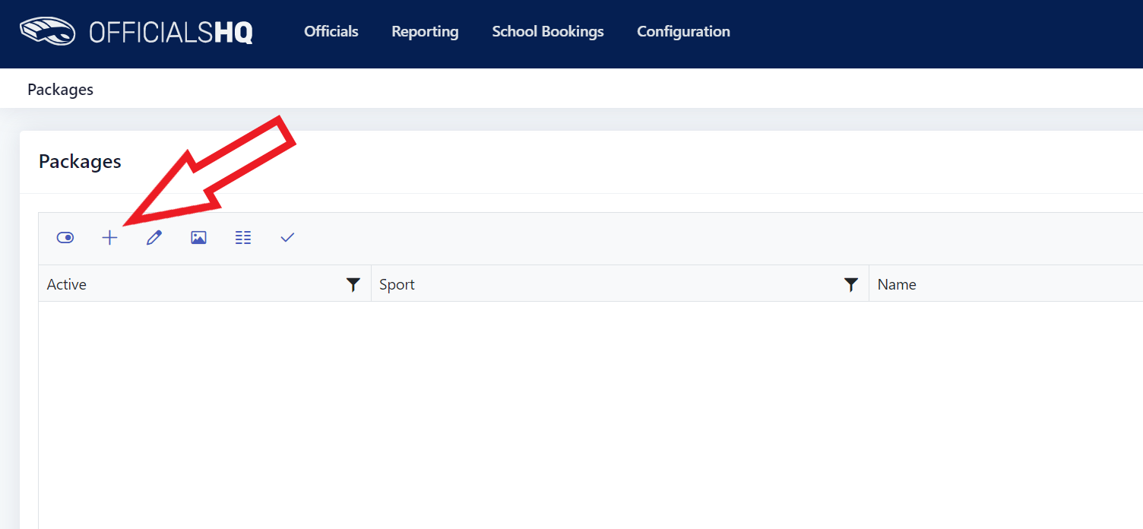Click the add package plus icon
This screenshot has width=1143, height=529.
109,238
